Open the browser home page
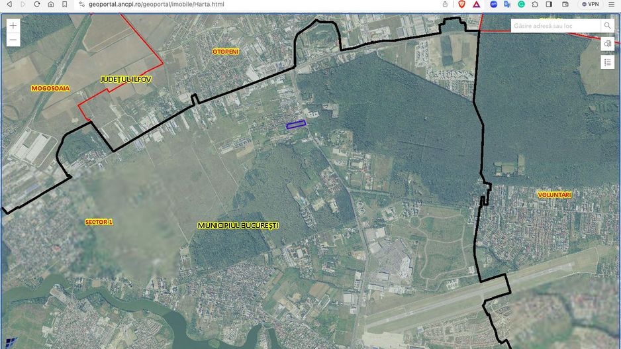Viewport: 621px width, 349px height. [51, 5]
